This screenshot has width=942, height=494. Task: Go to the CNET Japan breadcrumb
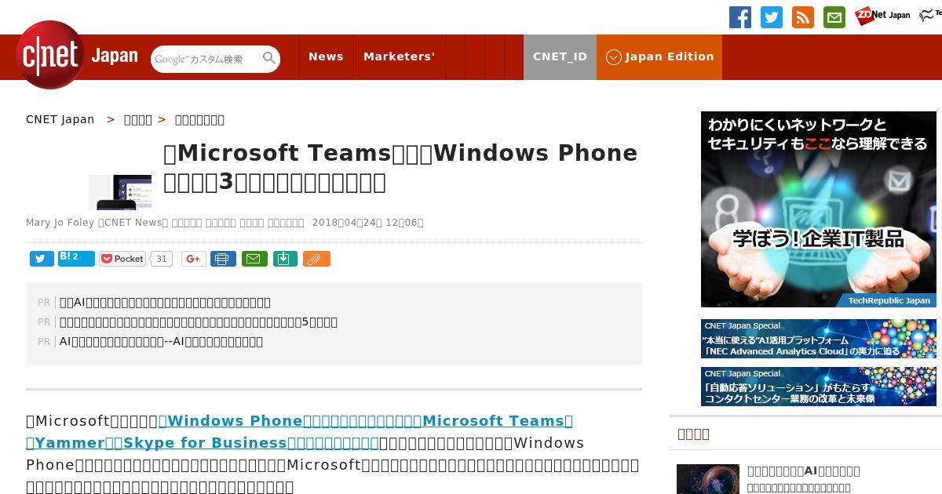point(60,119)
